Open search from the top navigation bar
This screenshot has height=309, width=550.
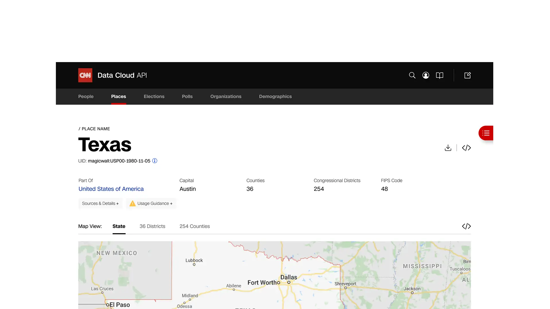point(412,75)
